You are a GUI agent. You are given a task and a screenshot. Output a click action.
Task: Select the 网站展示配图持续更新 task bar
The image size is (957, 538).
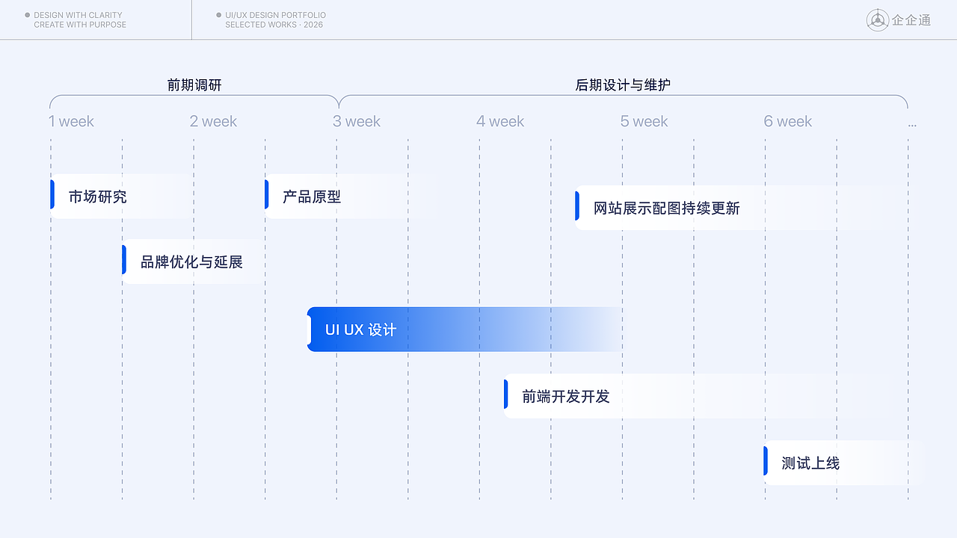click(742, 208)
